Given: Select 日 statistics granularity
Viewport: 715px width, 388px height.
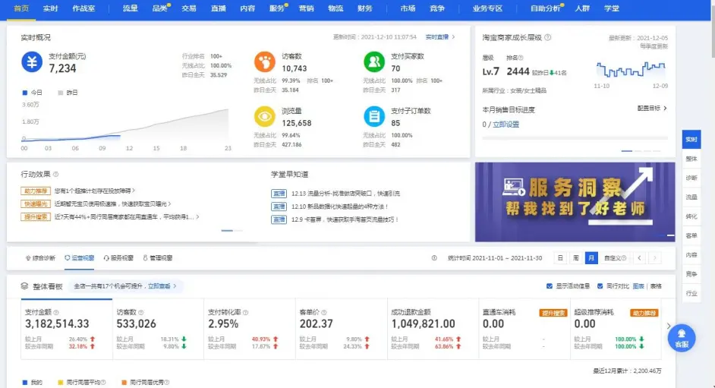Looking at the screenshot, I should click(560, 258).
